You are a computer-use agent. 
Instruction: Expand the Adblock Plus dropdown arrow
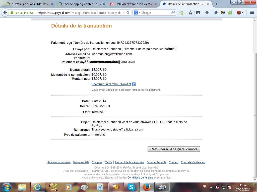243,12
